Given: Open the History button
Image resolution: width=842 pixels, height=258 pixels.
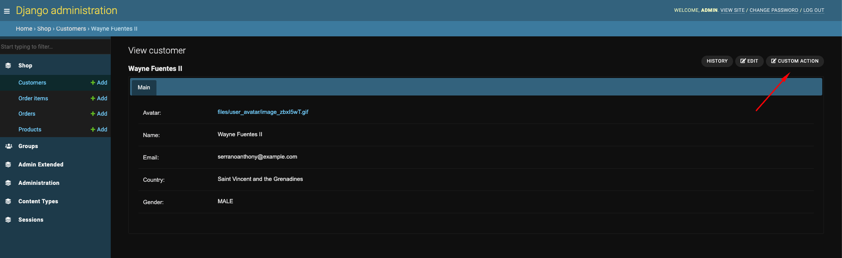Looking at the screenshot, I should pos(717,61).
